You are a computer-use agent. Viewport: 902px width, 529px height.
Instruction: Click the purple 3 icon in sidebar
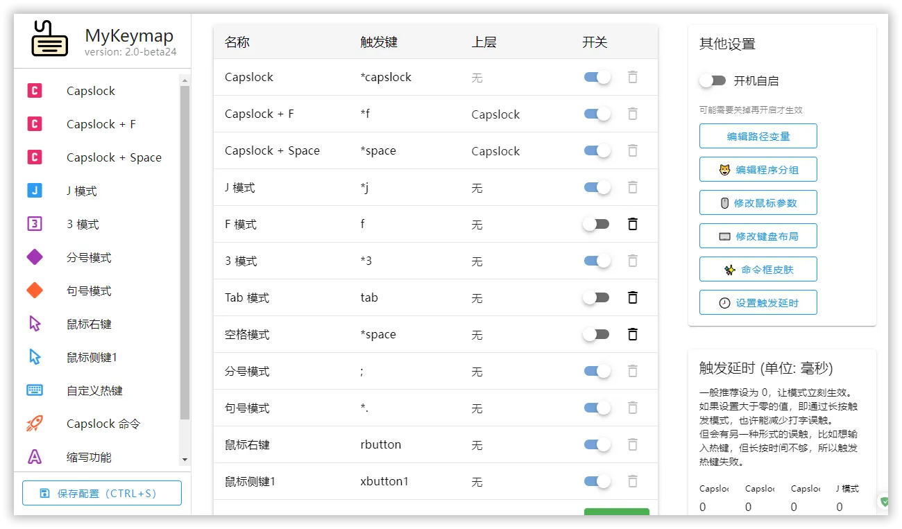35,224
